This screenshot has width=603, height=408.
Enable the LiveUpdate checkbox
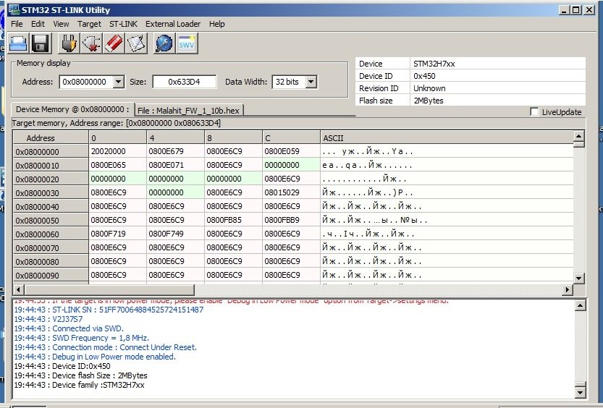pos(534,112)
